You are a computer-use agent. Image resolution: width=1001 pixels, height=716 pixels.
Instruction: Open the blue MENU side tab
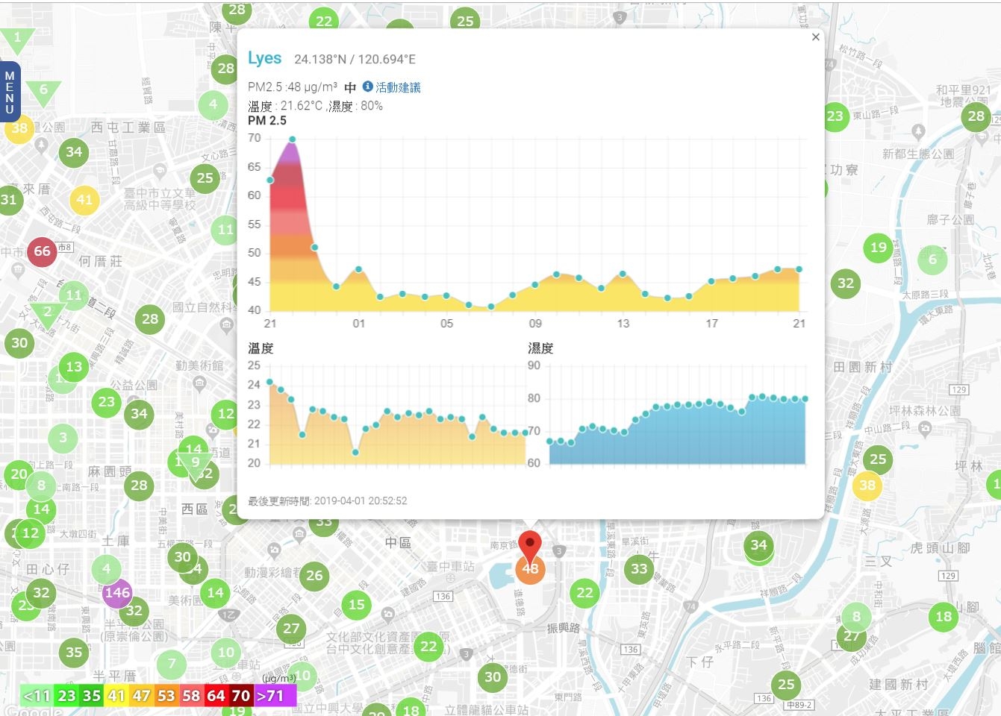pos(10,92)
